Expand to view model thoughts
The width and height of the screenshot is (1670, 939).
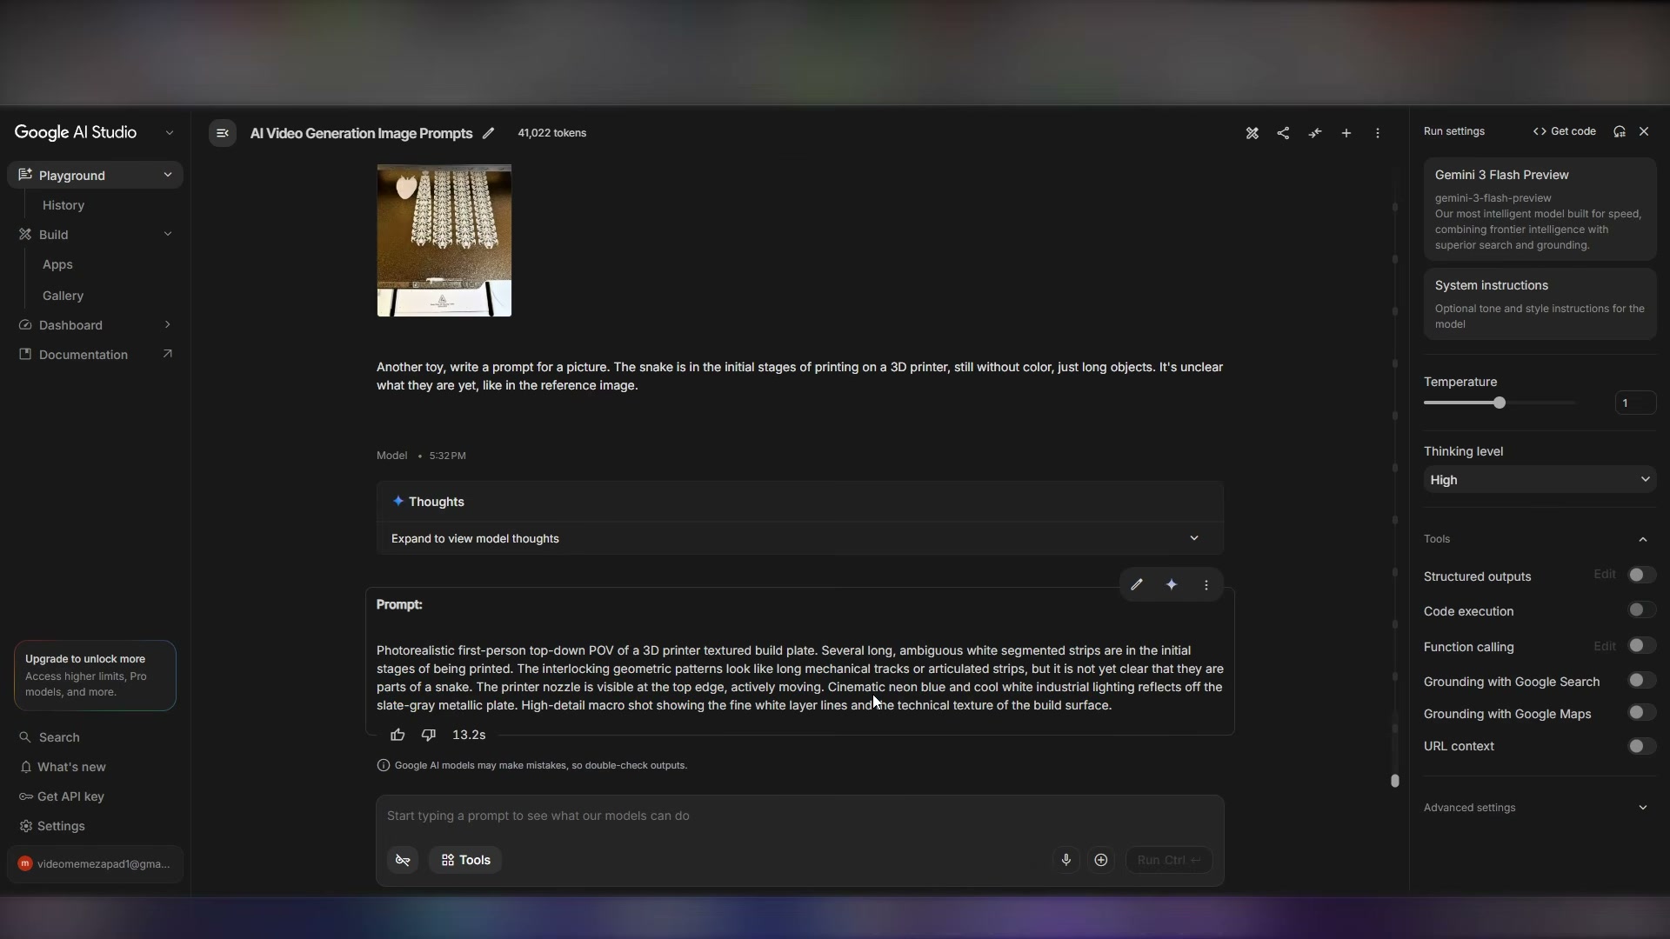800,538
